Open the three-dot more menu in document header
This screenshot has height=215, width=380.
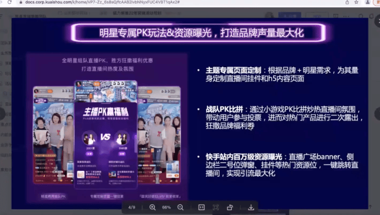click(346, 17)
